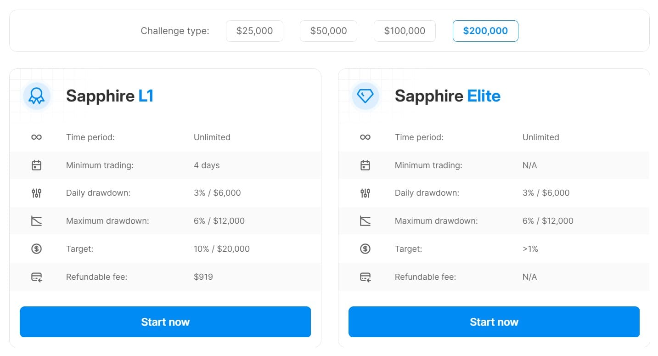Click the sliders icon in Sapphire Elite card
This screenshot has height=356, width=658.
click(366, 193)
